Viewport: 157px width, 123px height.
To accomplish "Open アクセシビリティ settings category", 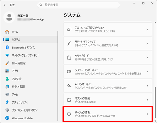I will pos(30,102).
